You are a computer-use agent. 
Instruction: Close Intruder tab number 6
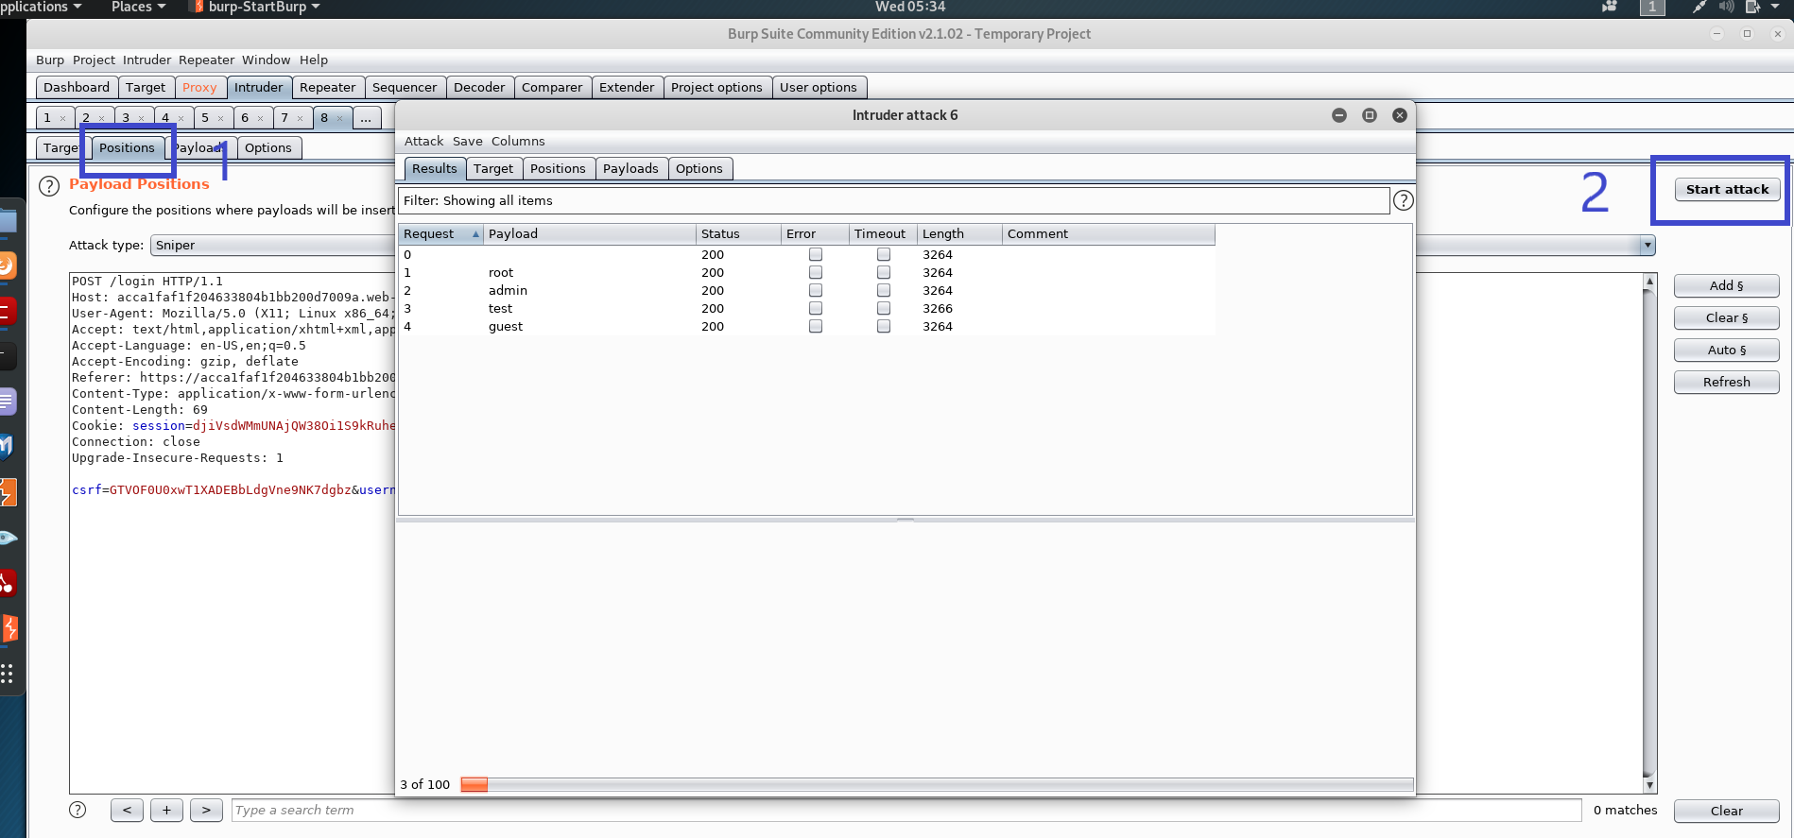click(260, 118)
